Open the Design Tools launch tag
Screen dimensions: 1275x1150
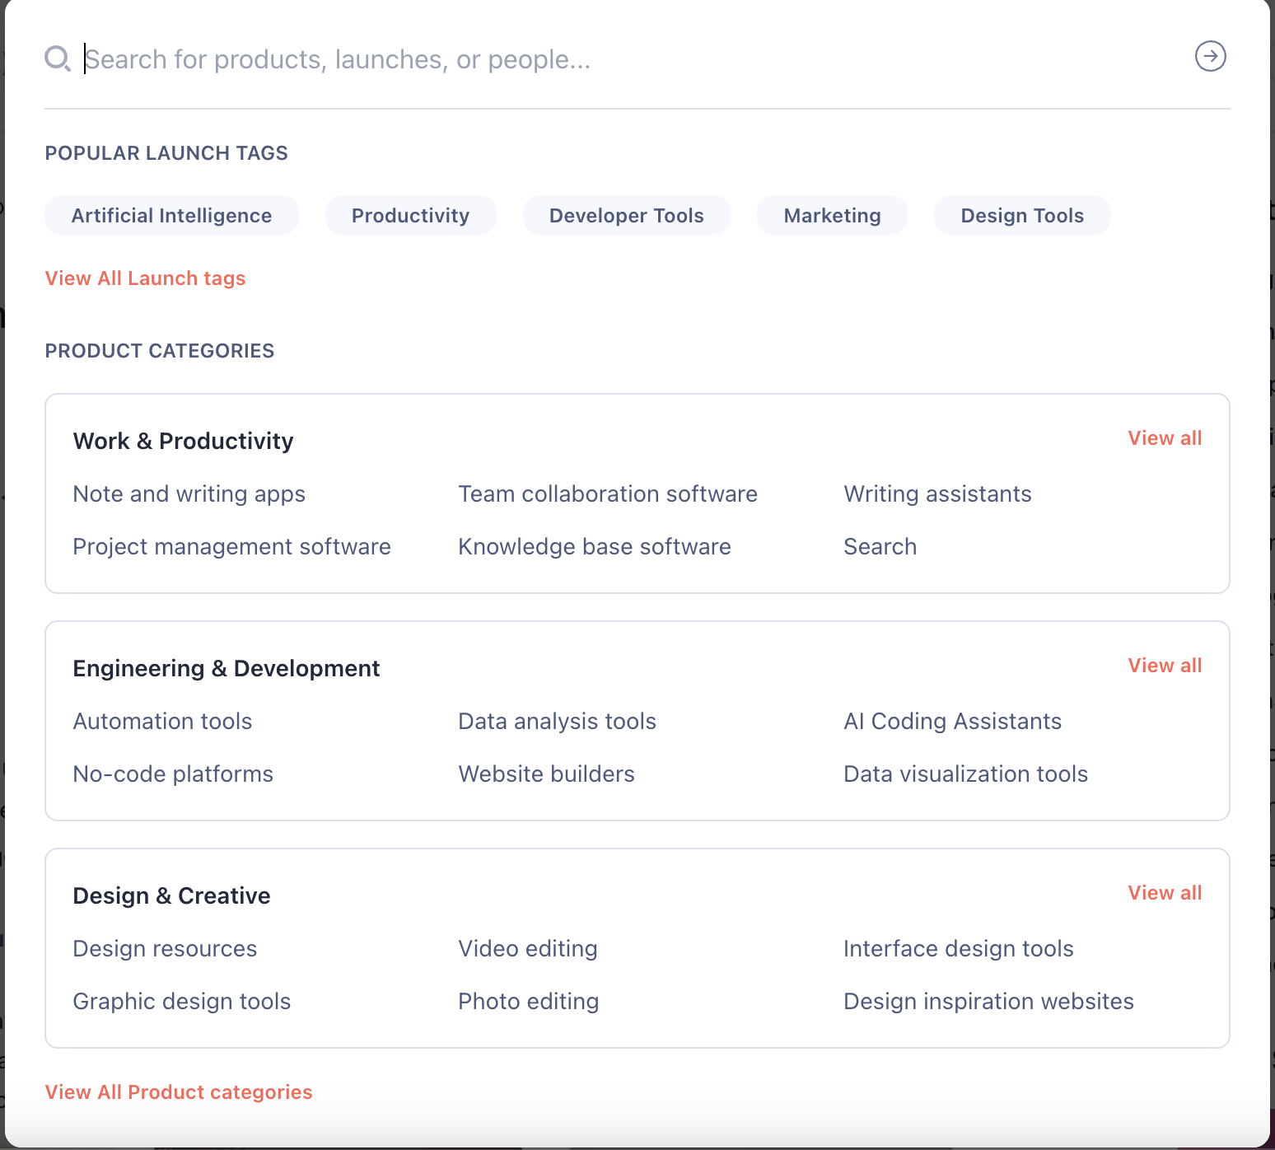[1021, 216]
